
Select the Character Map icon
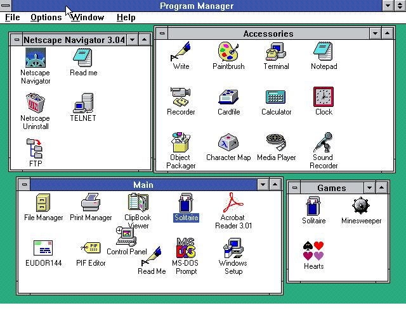click(x=228, y=143)
